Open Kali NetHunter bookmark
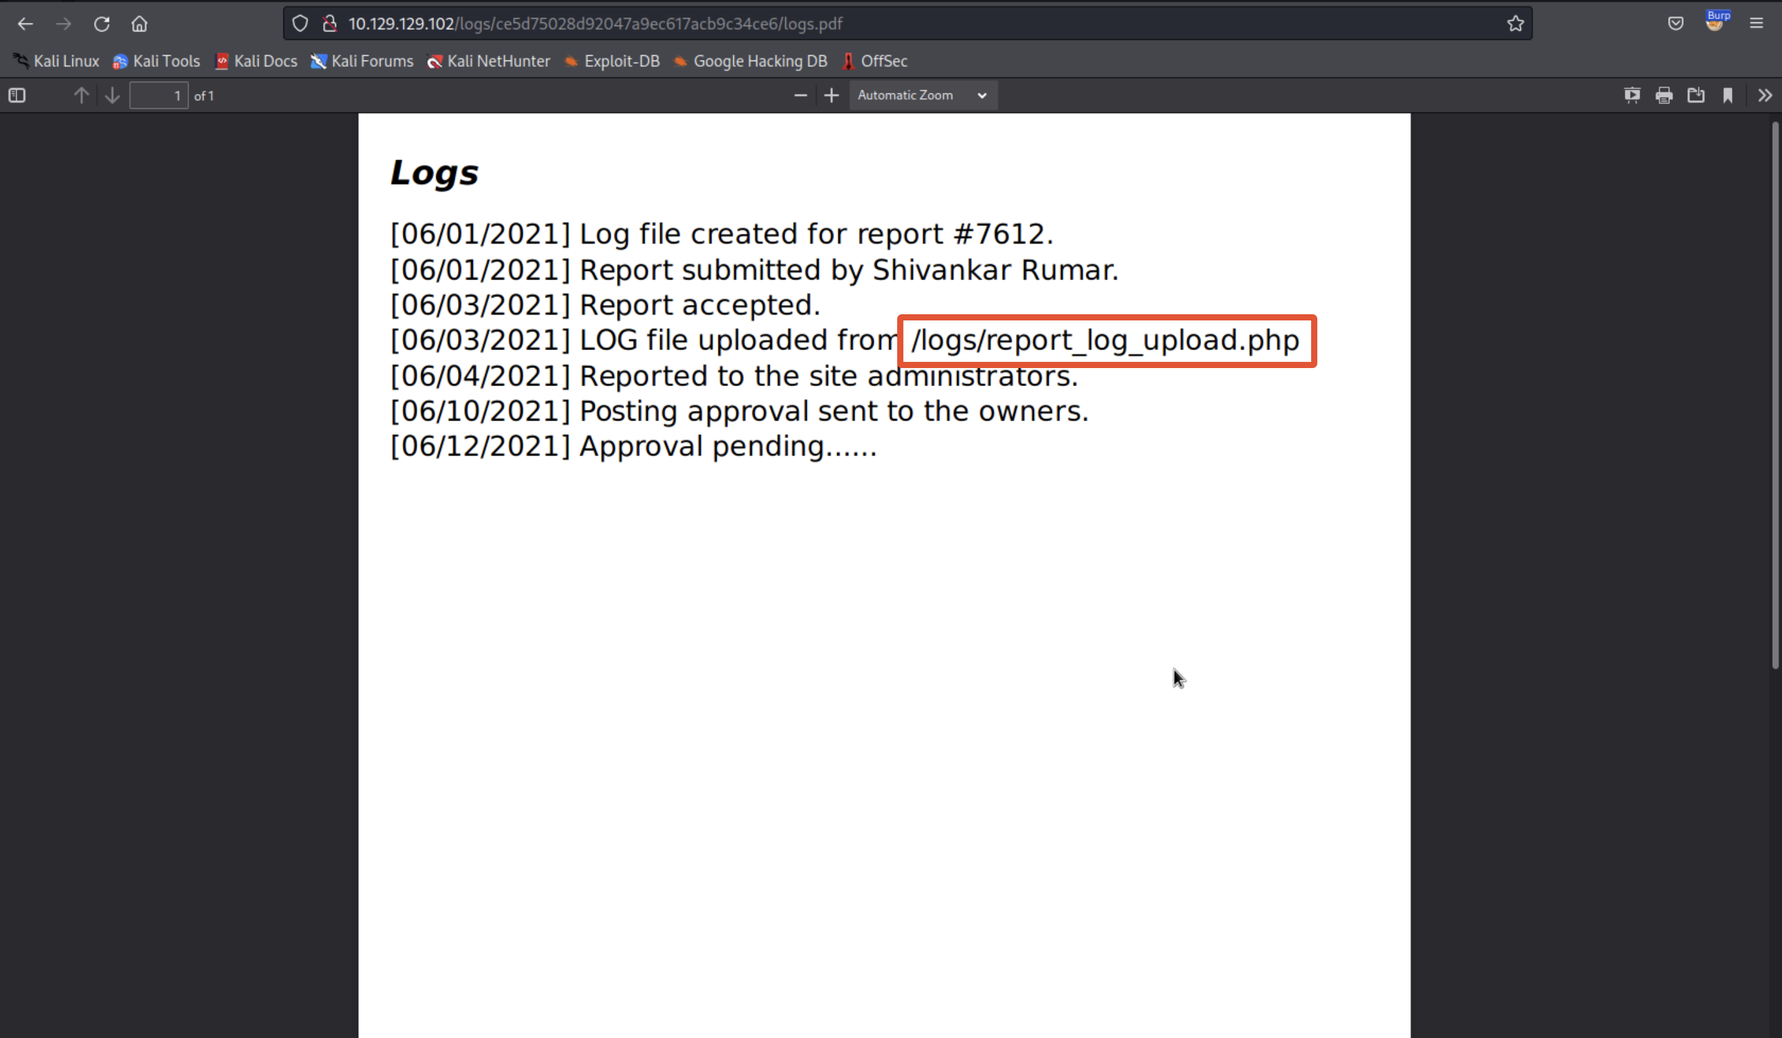The height and width of the screenshot is (1038, 1782). coord(489,61)
